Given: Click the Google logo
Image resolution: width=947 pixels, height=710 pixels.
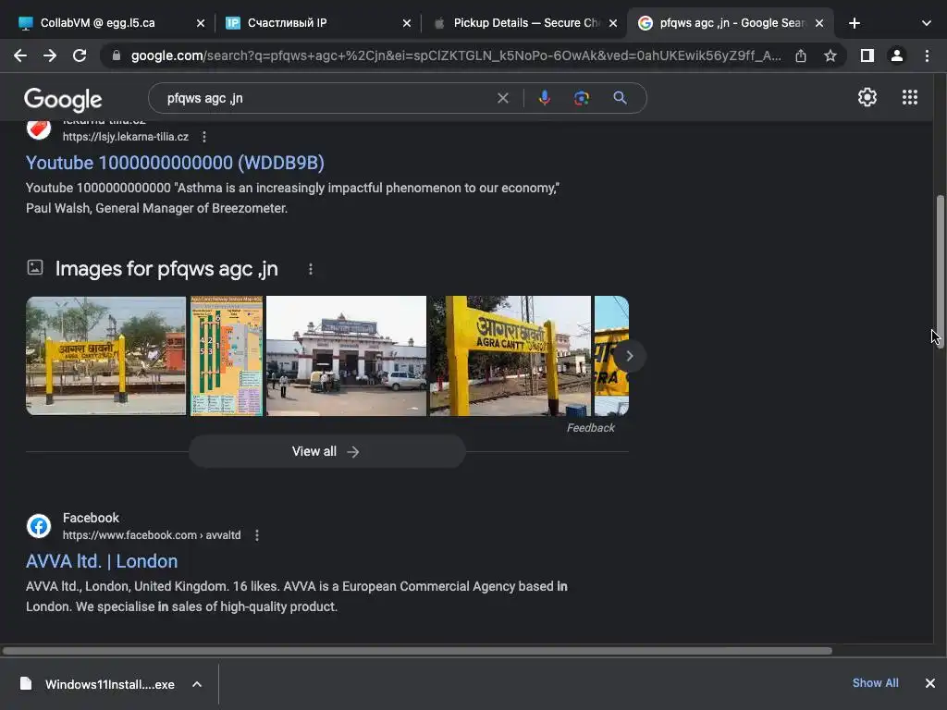Looking at the screenshot, I should (x=63, y=100).
